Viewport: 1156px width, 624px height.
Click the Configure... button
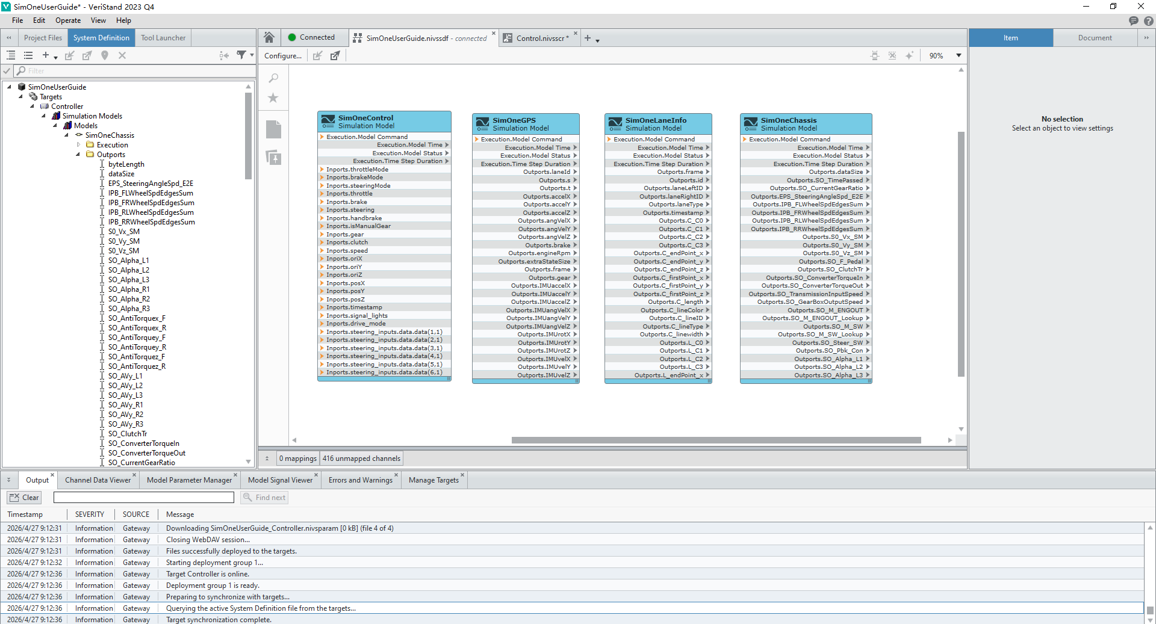283,55
